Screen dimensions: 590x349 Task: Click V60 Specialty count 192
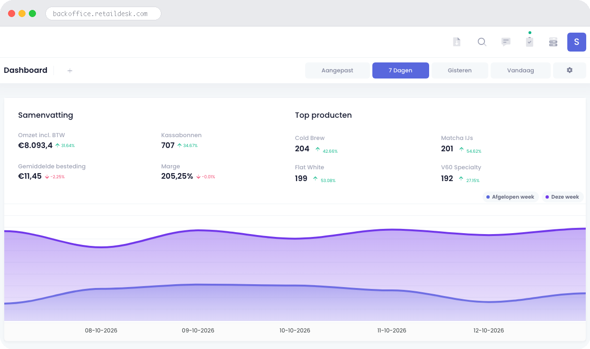pos(447,178)
